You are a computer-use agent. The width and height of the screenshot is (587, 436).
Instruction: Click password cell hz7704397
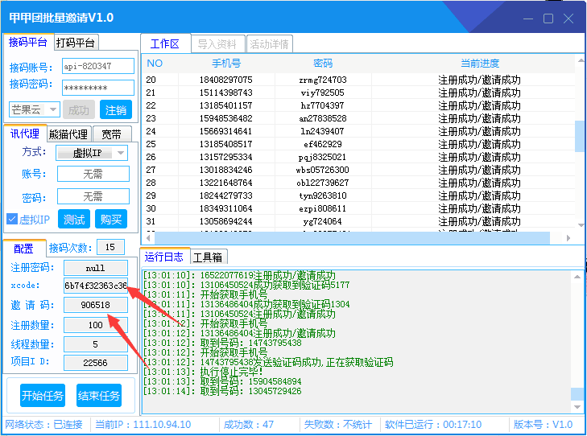tap(322, 105)
